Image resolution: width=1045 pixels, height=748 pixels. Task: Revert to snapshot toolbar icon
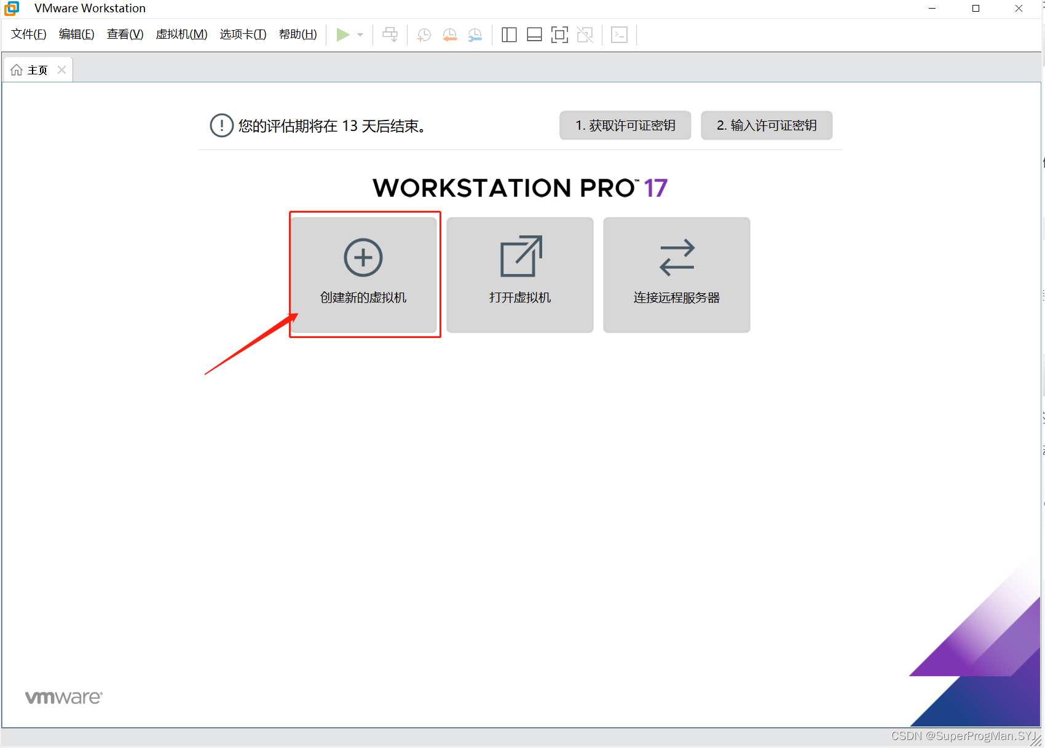coord(450,35)
